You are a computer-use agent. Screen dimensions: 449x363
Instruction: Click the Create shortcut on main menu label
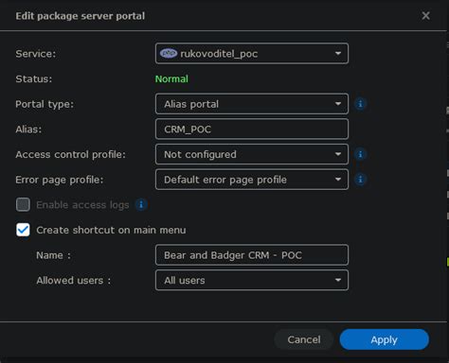click(x=111, y=230)
